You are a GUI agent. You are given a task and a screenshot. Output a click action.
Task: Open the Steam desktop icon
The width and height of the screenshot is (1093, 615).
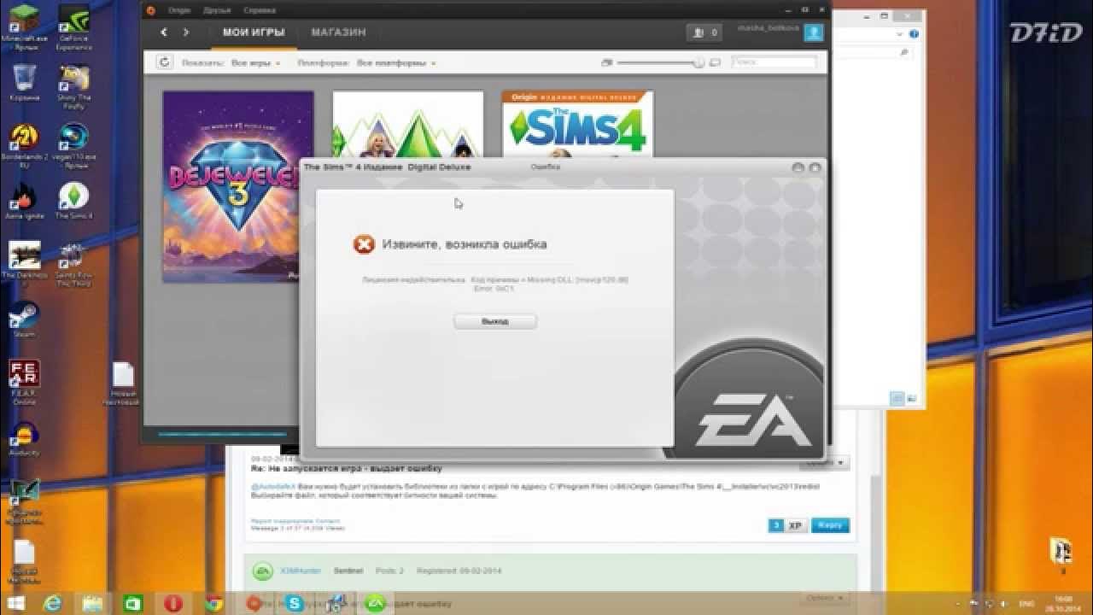point(24,319)
